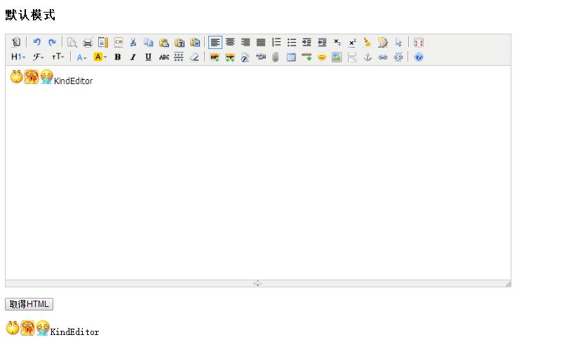Open the insert template tool
Image resolution: width=564 pixels, height=349 pixels.
[103, 42]
